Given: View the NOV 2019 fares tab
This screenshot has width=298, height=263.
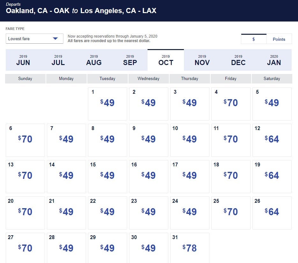Looking at the screenshot, I should click(202, 60).
